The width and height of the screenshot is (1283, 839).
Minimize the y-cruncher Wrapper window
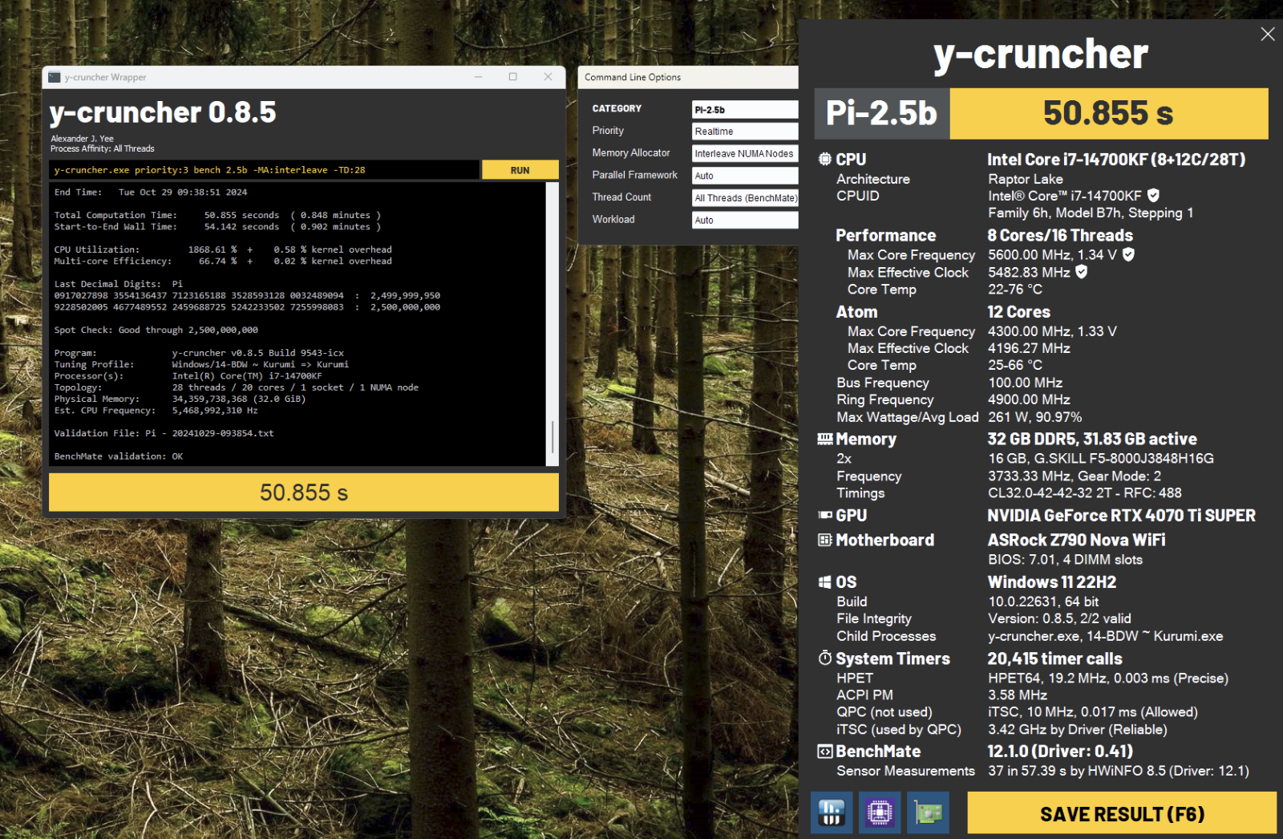pos(478,77)
